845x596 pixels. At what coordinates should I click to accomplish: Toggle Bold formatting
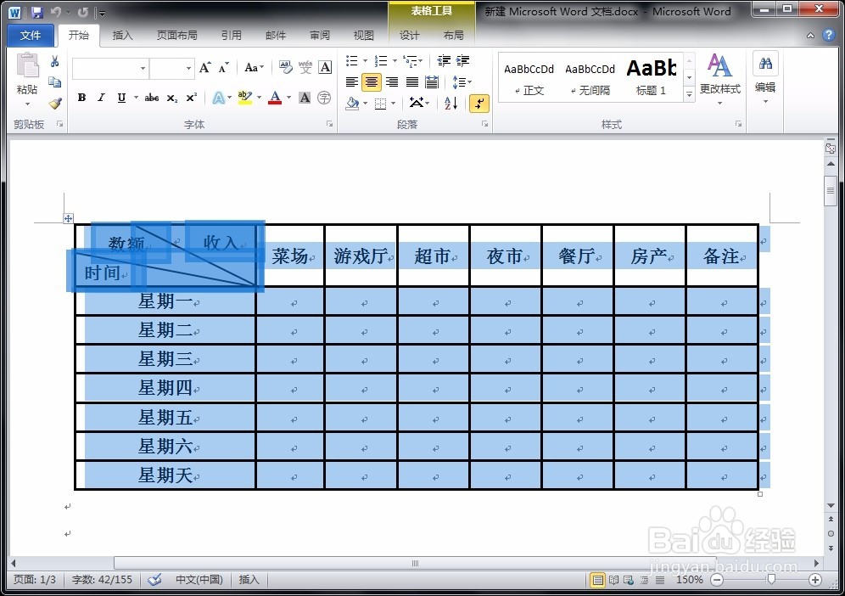(81, 98)
